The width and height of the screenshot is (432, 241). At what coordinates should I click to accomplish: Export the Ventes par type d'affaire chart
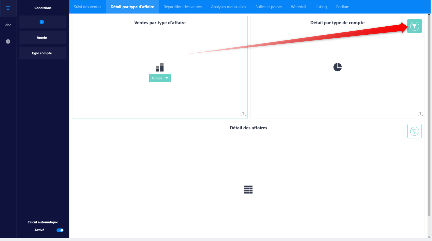tap(243, 114)
